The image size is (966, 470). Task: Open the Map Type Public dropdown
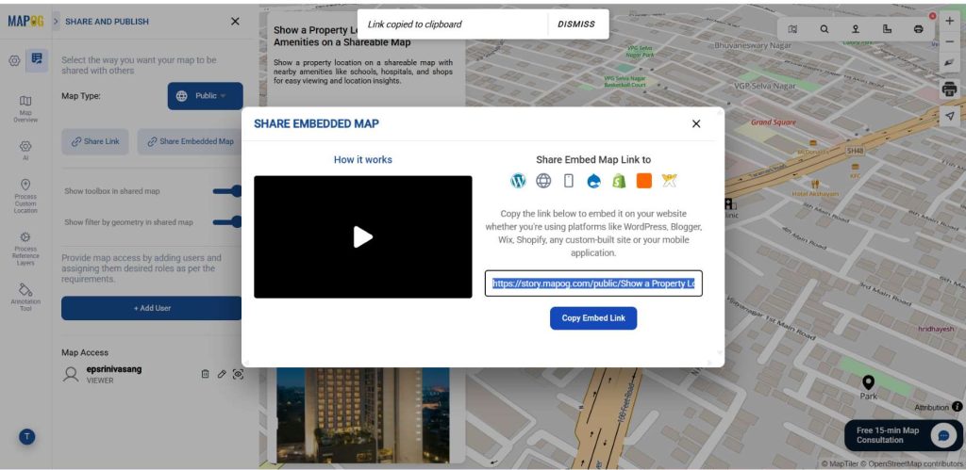[205, 96]
